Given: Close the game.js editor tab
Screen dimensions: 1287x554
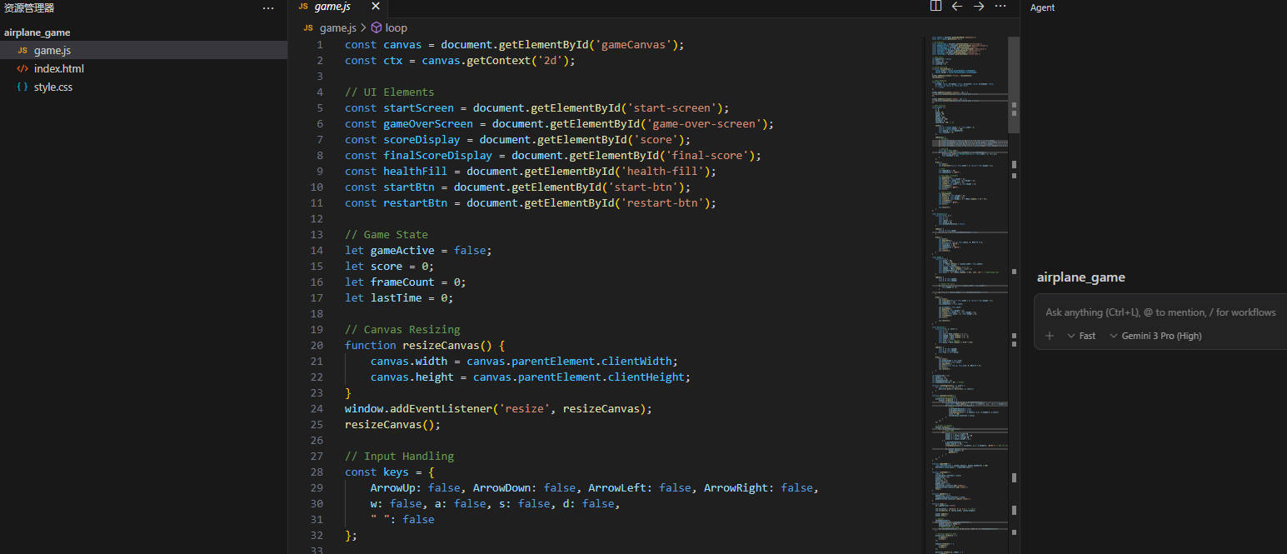Looking at the screenshot, I should tap(375, 7).
